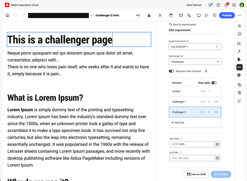
Task: Click the undo arrow
Action: click(15, 15)
